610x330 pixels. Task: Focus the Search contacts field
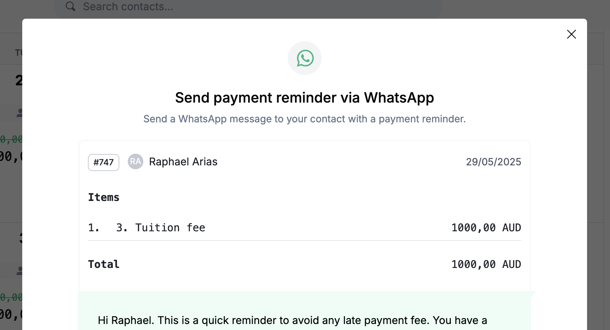(x=249, y=7)
